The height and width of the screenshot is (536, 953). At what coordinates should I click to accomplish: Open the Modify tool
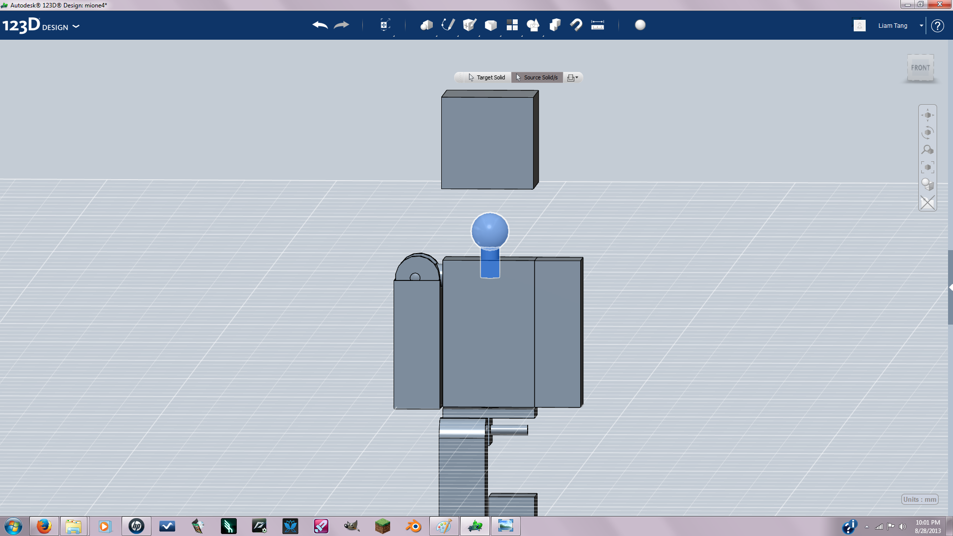491,25
